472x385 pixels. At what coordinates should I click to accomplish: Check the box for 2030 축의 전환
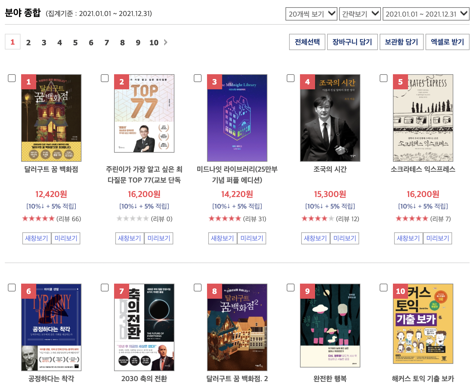(105, 288)
